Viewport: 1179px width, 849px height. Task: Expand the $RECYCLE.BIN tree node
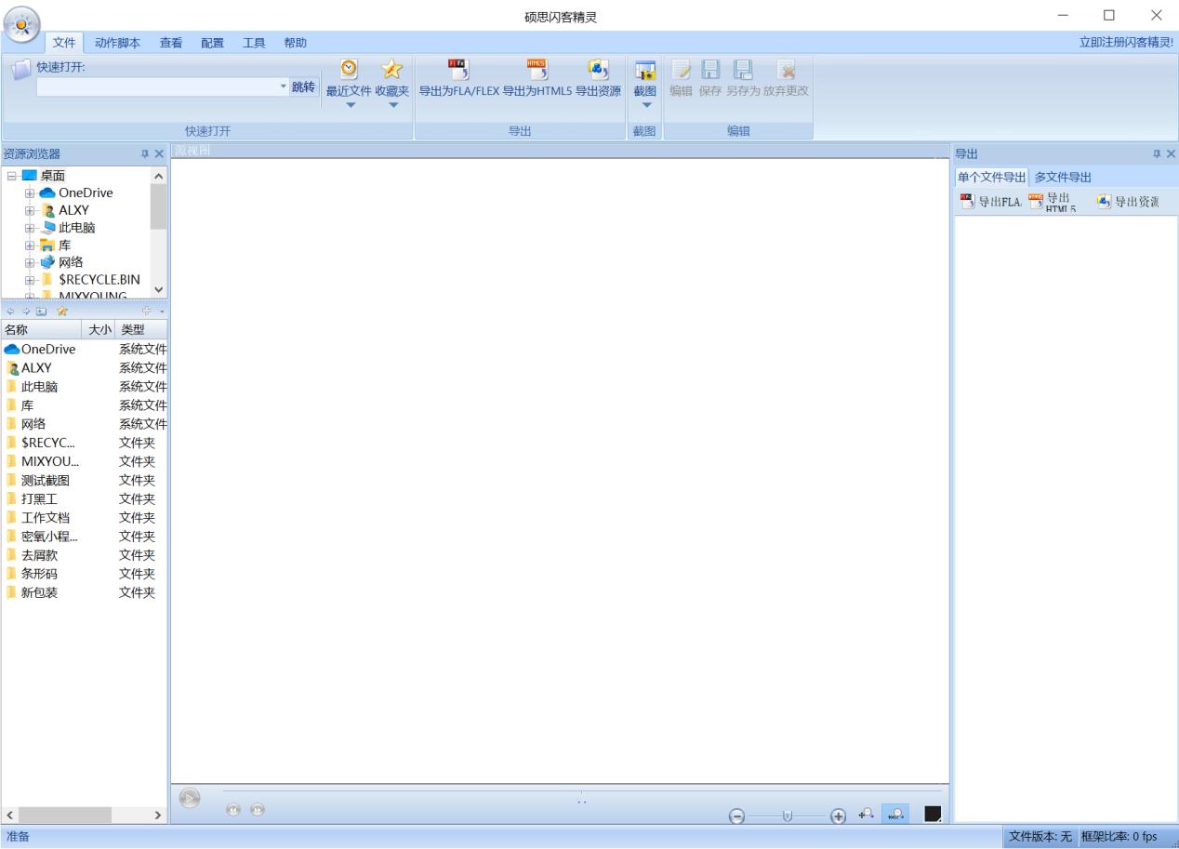click(x=30, y=279)
